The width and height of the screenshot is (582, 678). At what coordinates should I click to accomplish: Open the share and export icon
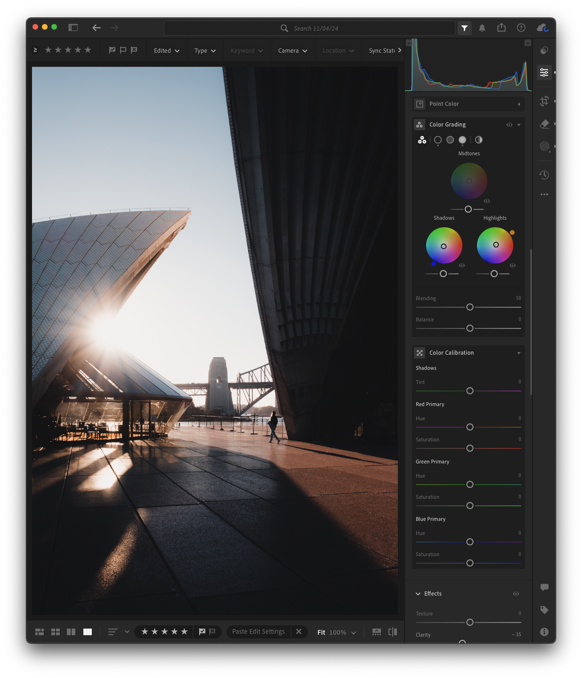point(501,28)
